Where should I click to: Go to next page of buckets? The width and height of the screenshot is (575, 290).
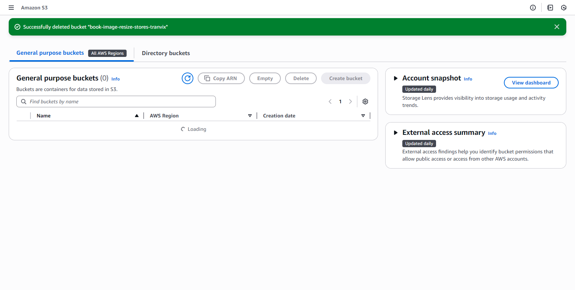click(350, 101)
